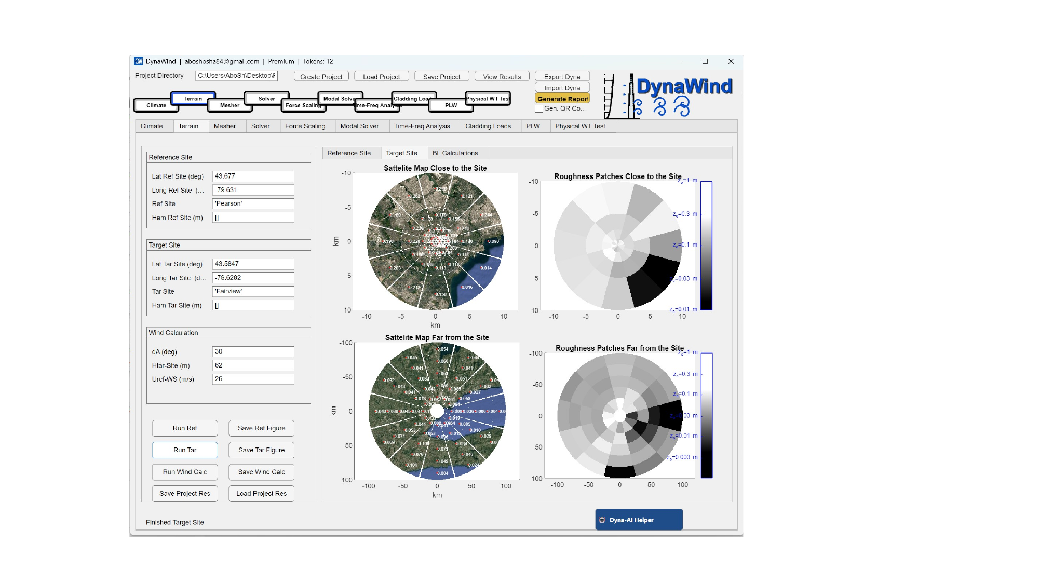The height and width of the screenshot is (584, 1039).
Task: Open the BL Calculations tab
Action: pos(455,153)
